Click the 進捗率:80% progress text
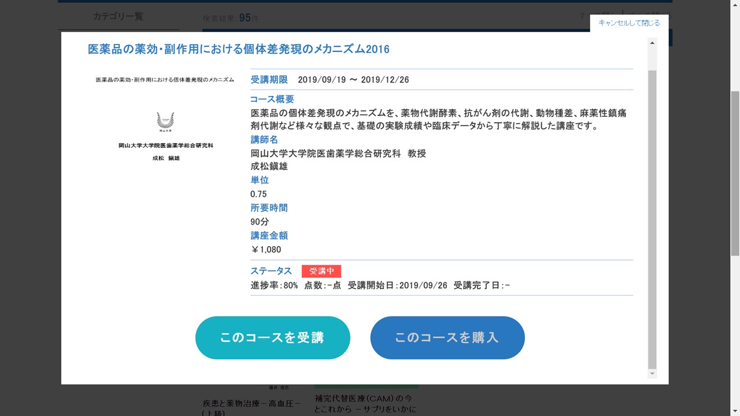The width and height of the screenshot is (740, 416). pos(274,285)
